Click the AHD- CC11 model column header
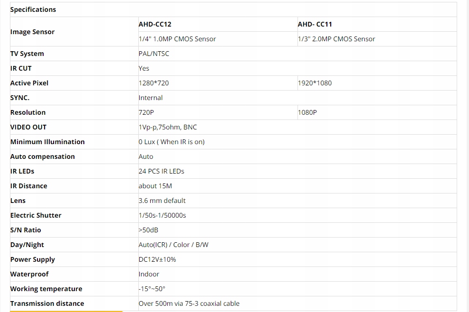Image resolution: width=469 pixels, height=312 pixels. [x=315, y=24]
